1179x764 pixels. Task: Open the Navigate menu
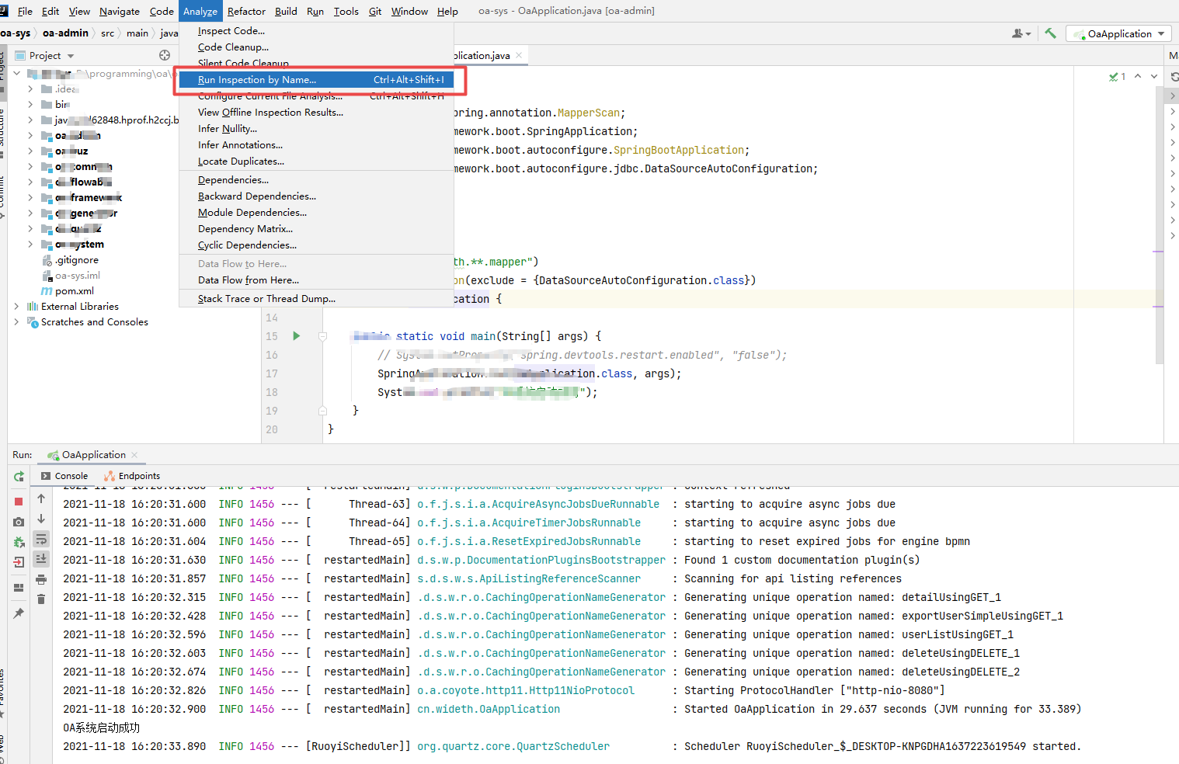point(120,11)
